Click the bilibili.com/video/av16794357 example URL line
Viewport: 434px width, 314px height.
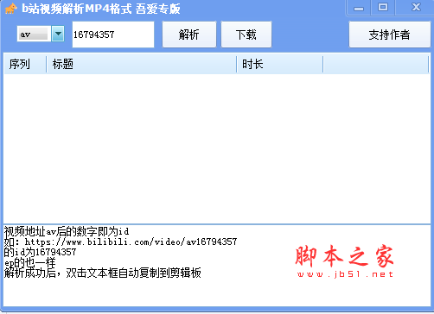120,242
